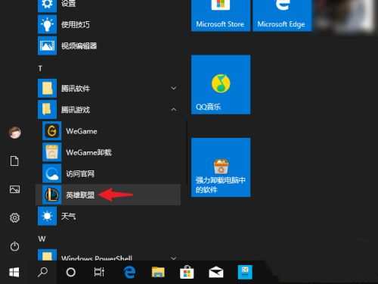Open the Microsoft Edge tile
This screenshot has width=378, height=284.
282,15
